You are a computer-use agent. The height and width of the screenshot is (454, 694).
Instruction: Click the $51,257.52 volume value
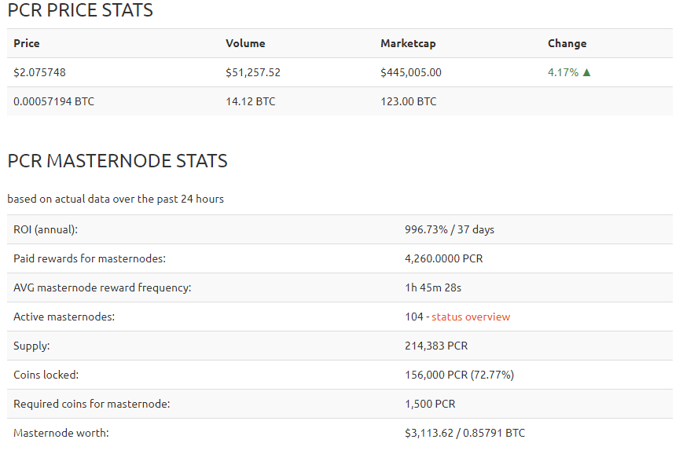(253, 72)
